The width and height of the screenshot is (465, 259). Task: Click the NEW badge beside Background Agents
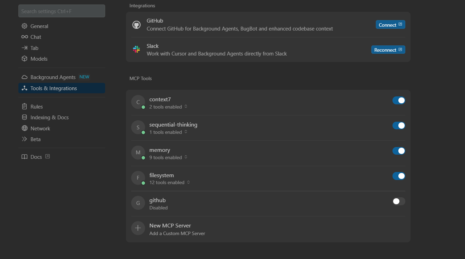click(84, 77)
